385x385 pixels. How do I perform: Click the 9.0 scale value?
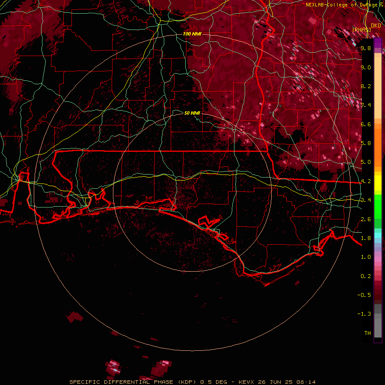tap(366, 67)
